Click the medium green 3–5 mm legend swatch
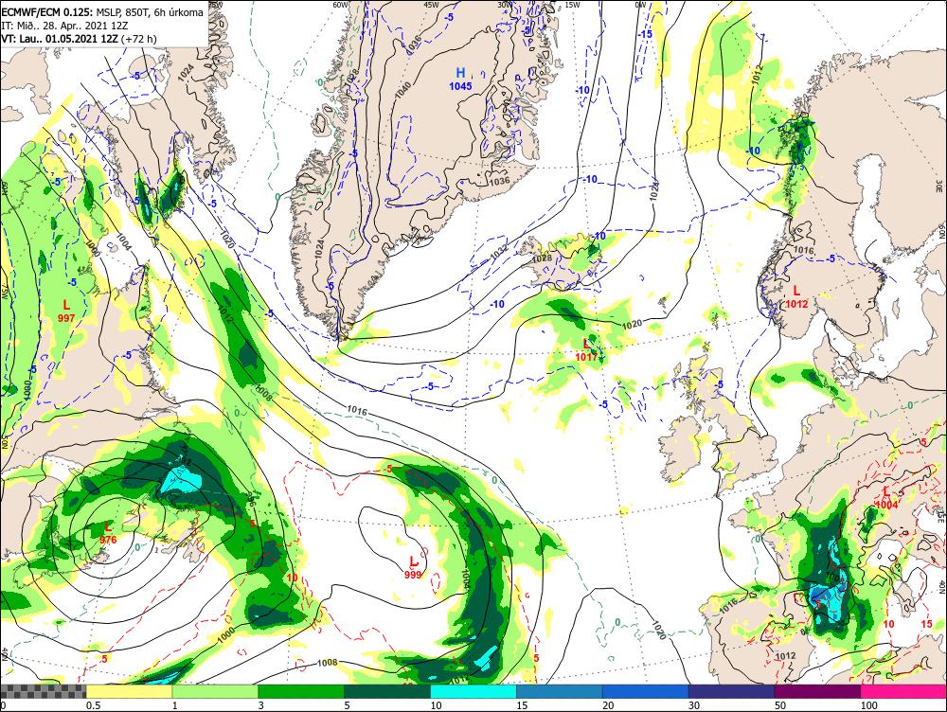This screenshot has width=947, height=712. [301, 691]
